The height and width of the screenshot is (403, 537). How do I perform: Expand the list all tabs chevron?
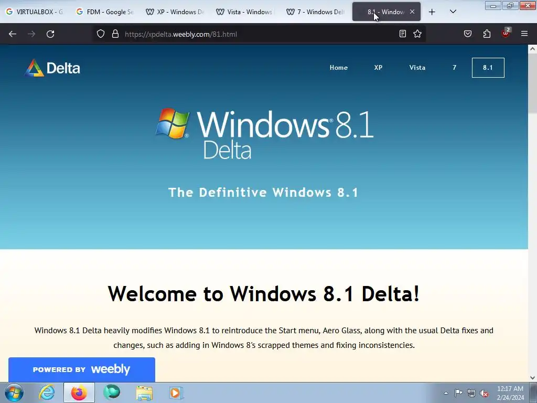pyautogui.click(x=453, y=12)
